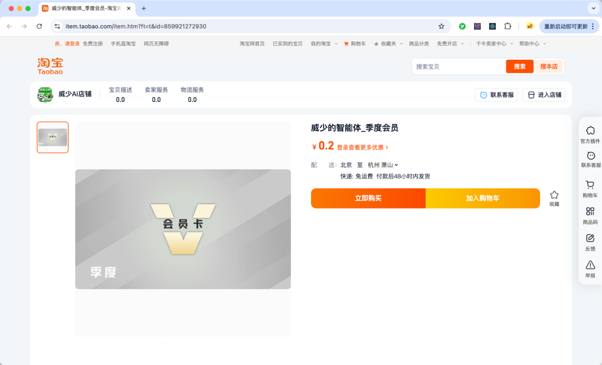602x365 pixels.
Task: Open 购物车 in the right sidebar
Action: [x=590, y=189]
